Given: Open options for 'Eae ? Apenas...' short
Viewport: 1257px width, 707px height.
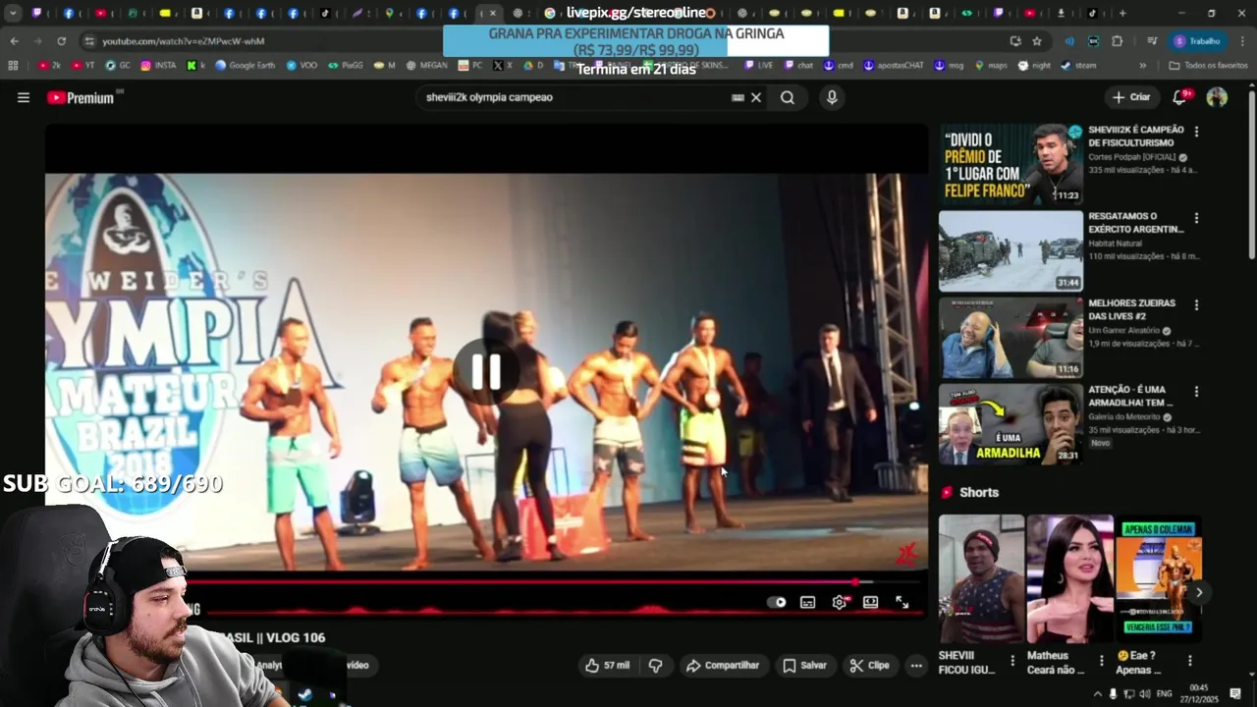Looking at the screenshot, I should (1189, 661).
